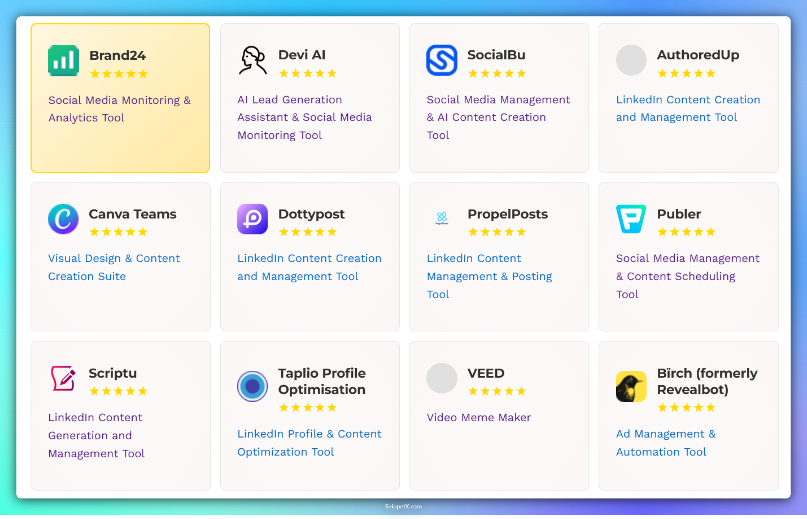
Task: Click the Dottypost purple logo
Action: click(253, 219)
